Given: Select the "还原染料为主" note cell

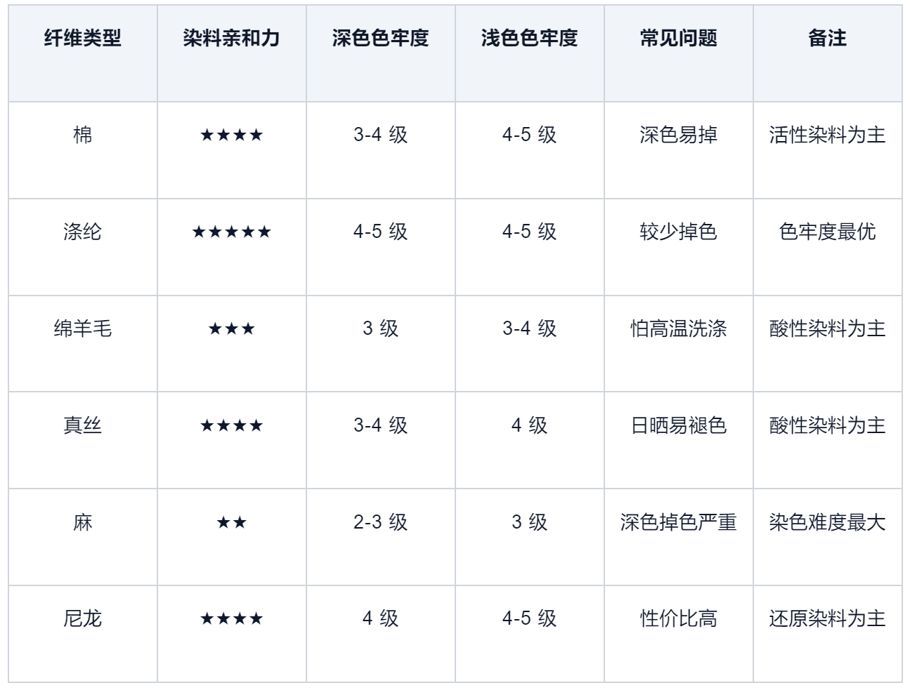Looking at the screenshot, I should 827,618.
